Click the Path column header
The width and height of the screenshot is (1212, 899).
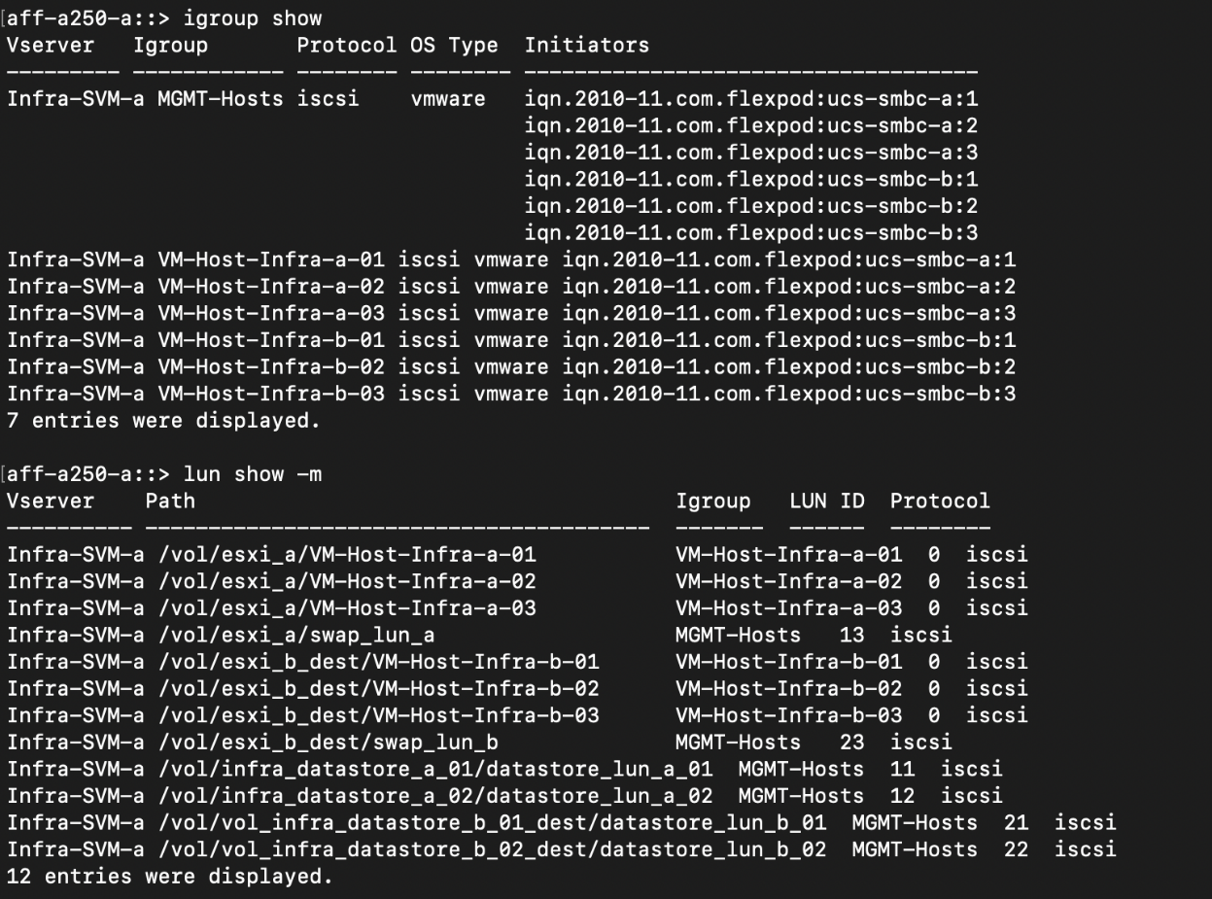[x=170, y=501]
